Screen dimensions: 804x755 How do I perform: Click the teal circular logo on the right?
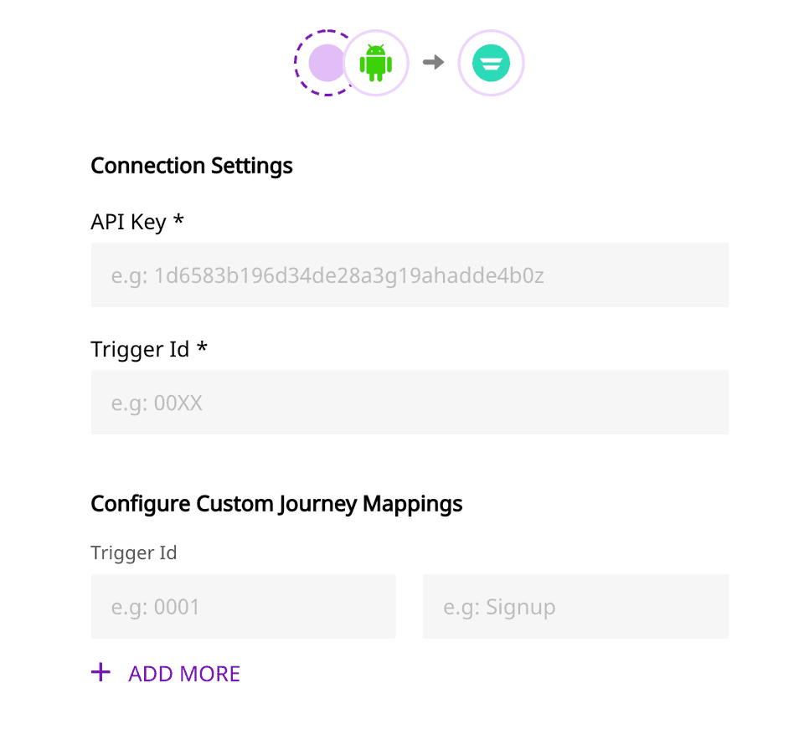coord(491,63)
